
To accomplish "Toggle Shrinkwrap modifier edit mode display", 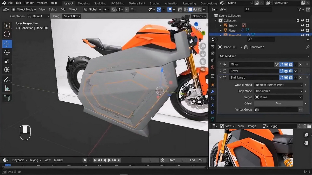I will (x=281, y=77).
